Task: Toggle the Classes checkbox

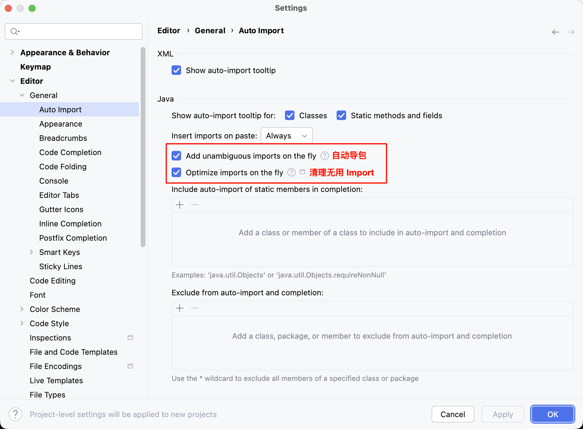Action: click(290, 115)
